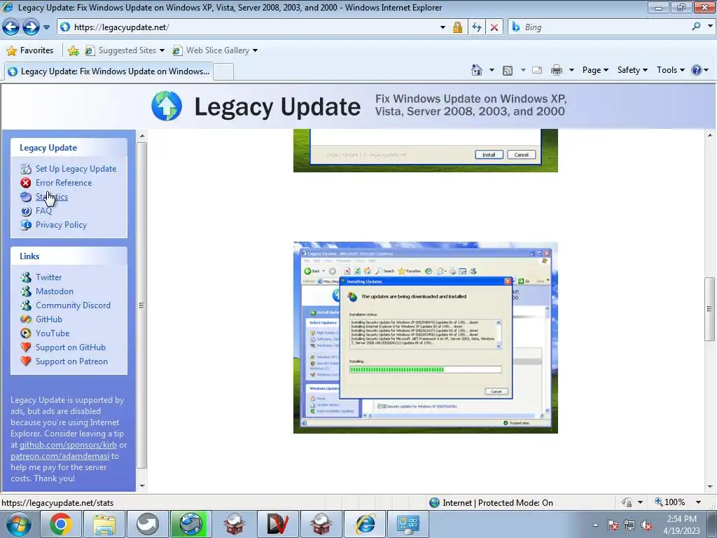This screenshot has height=538, width=717.
Task: Click the Add to Favorites bar icon
Action: coord(73,50)
